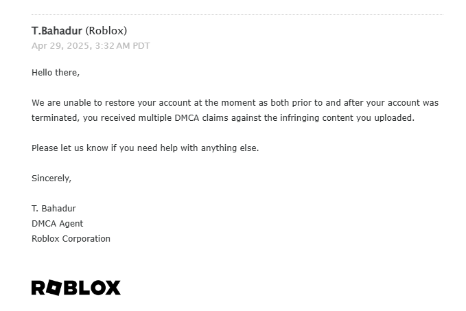This screenshot has width=466, height=311.
Task: Click the word DMCA in the paragraph
Action: [x=187, y=117]
